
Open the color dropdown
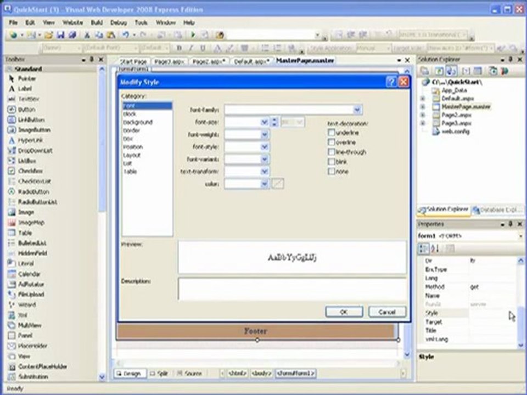coord(265,184)
